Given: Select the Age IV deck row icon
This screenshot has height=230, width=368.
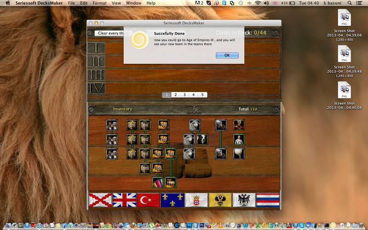Looking at the screenshot, I should point(96,88).
